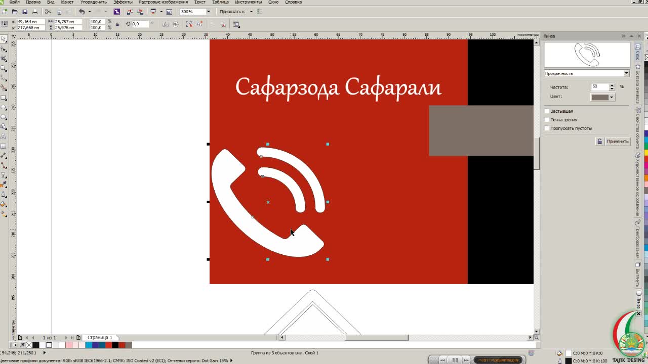
Task: Toggle the lock ratio icon in property bar
Action: pyautogui.click(x=117, y=24)
